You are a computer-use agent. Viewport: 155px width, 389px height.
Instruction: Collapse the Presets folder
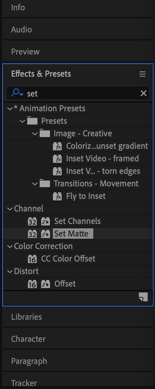pyautogui.click(x=22, y=121)
